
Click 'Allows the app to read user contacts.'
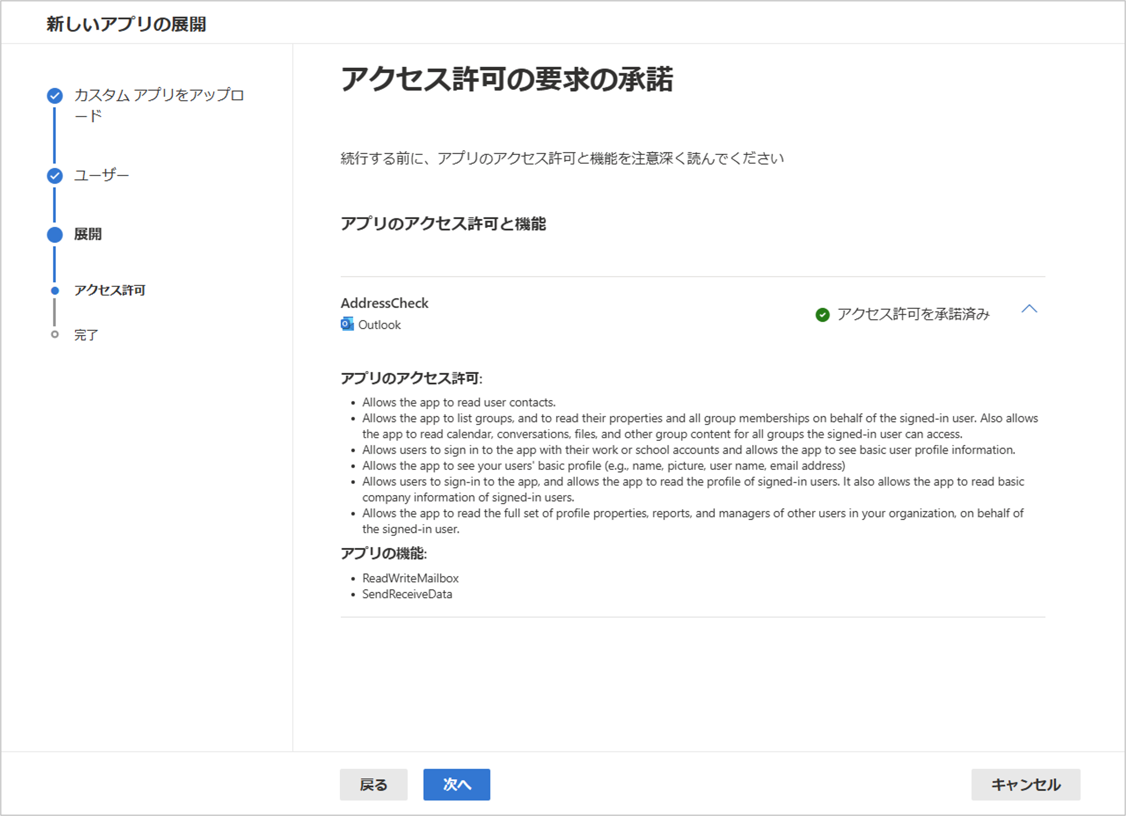[459, 402]
